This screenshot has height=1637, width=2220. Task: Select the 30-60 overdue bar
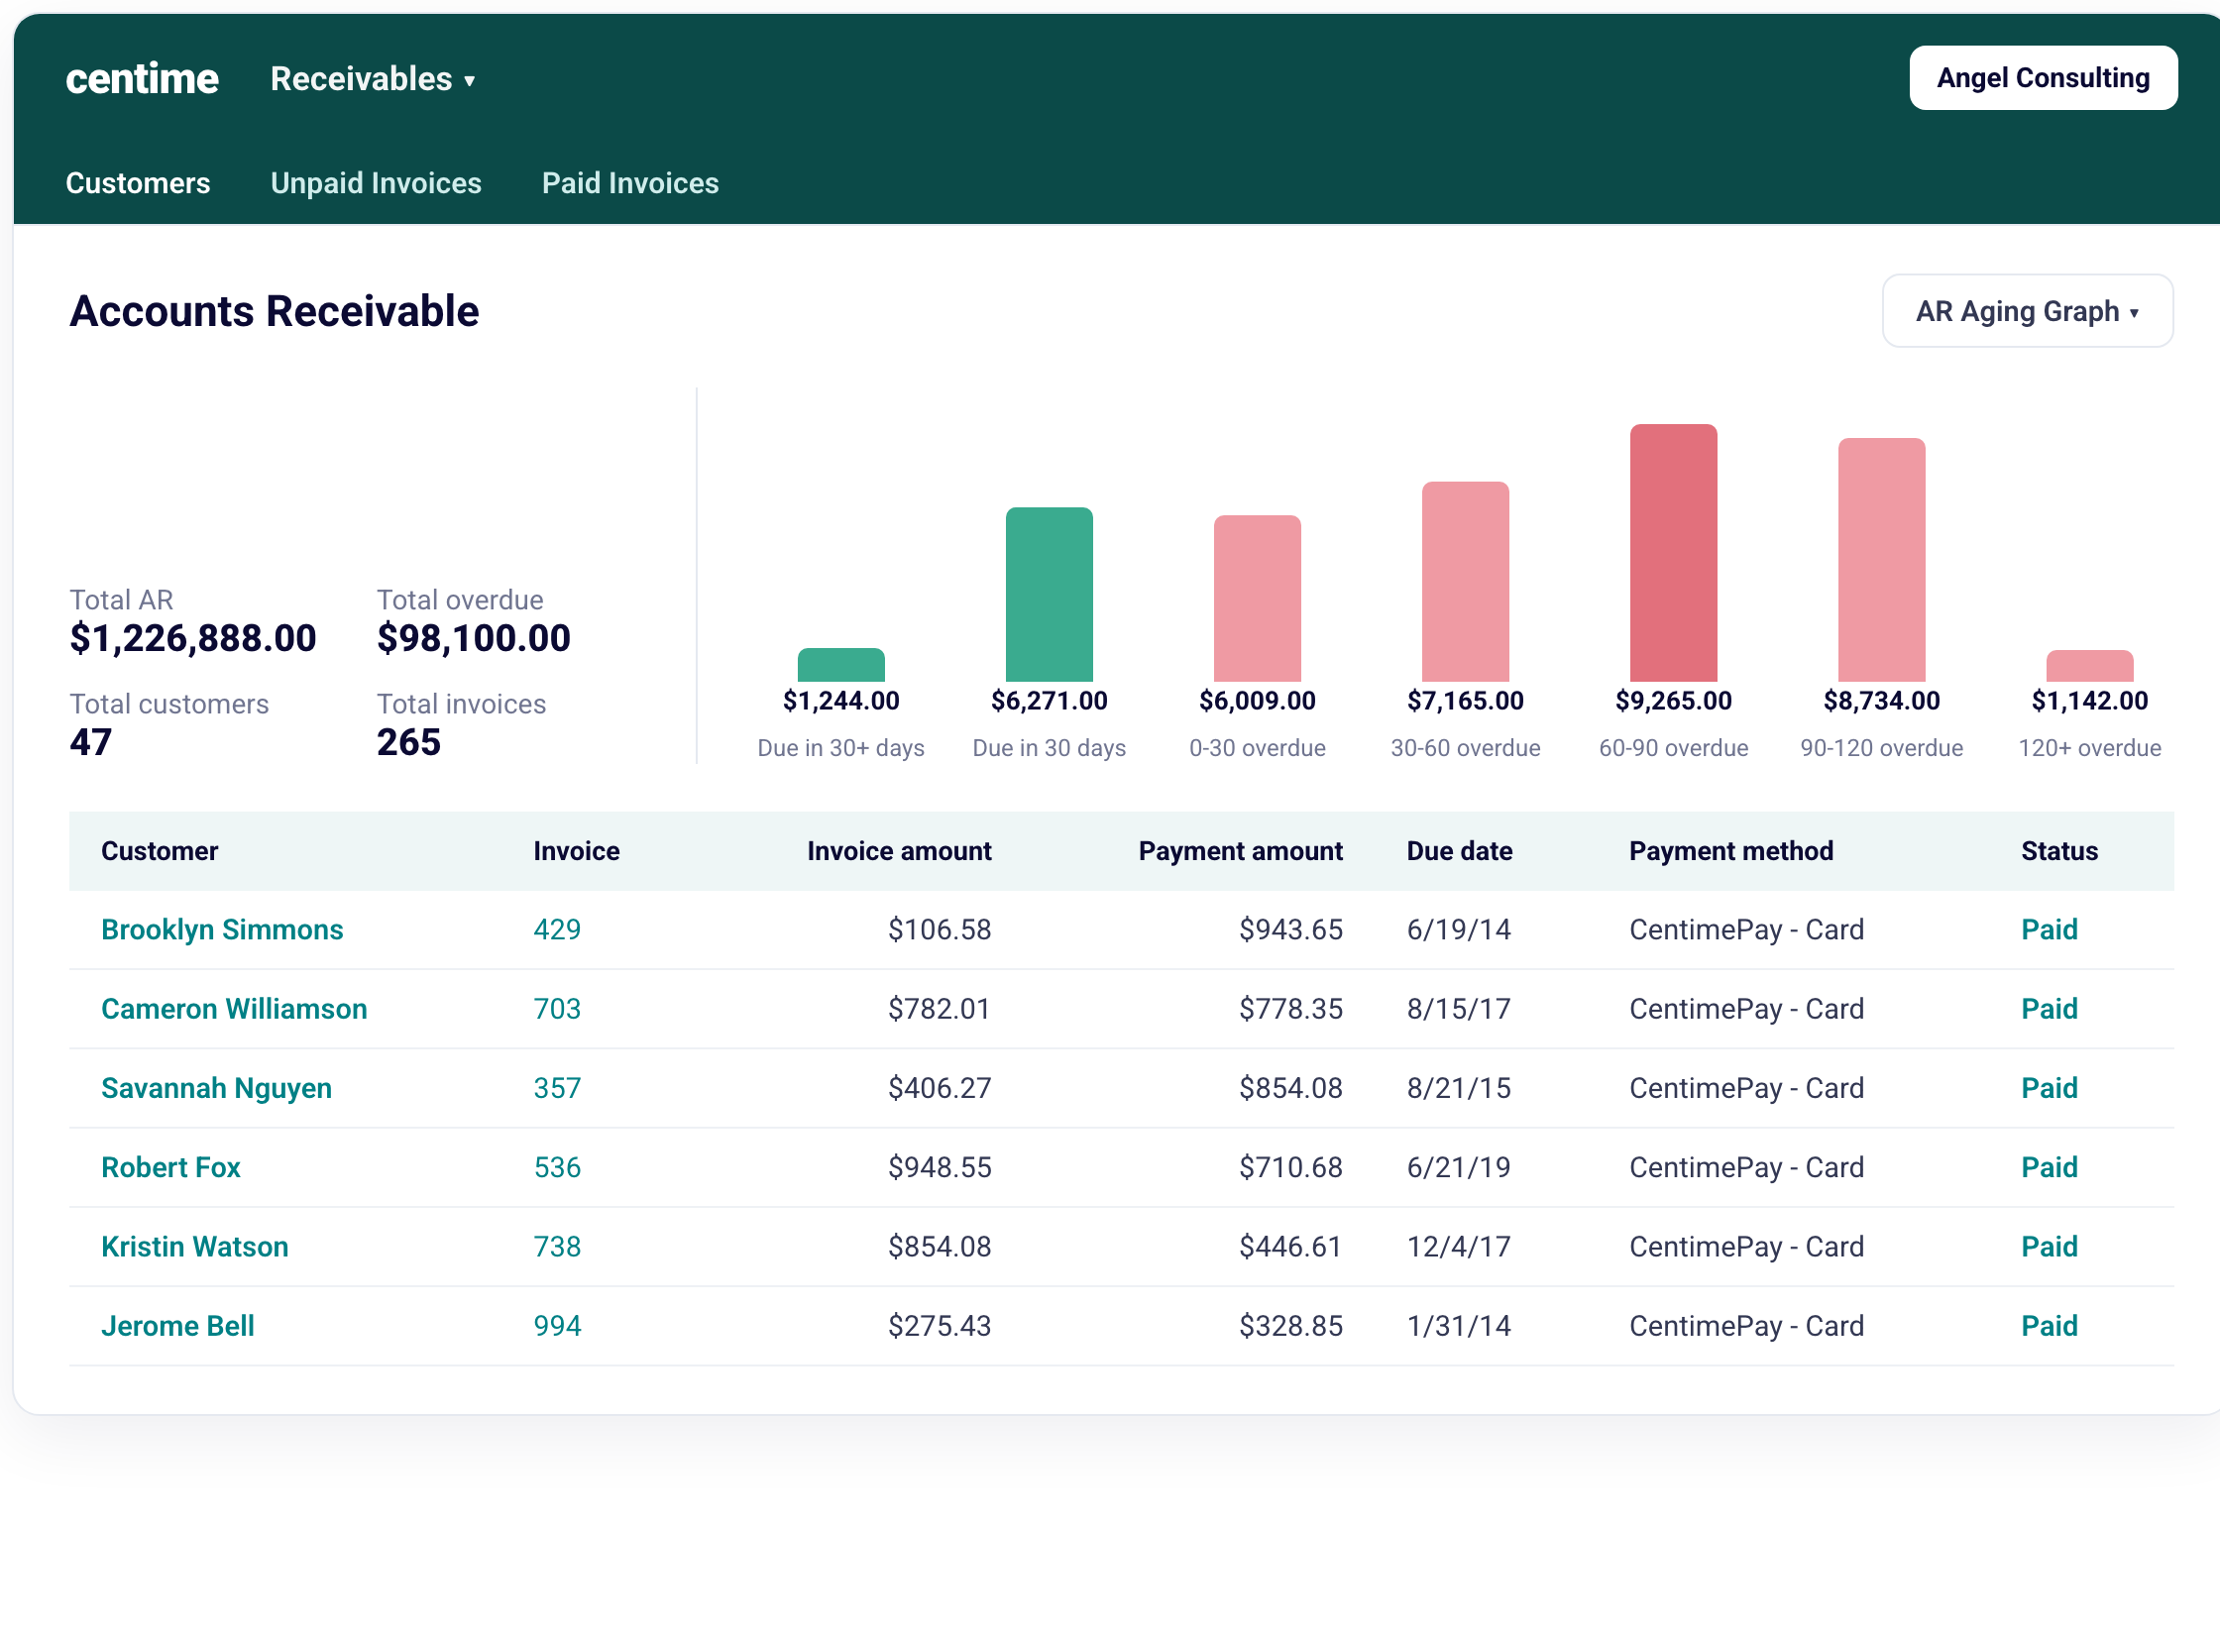click(x=1466, y=582)
